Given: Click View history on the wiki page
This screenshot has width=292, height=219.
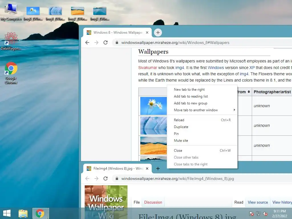Looking at the screenshot, I should click(282, 202).
